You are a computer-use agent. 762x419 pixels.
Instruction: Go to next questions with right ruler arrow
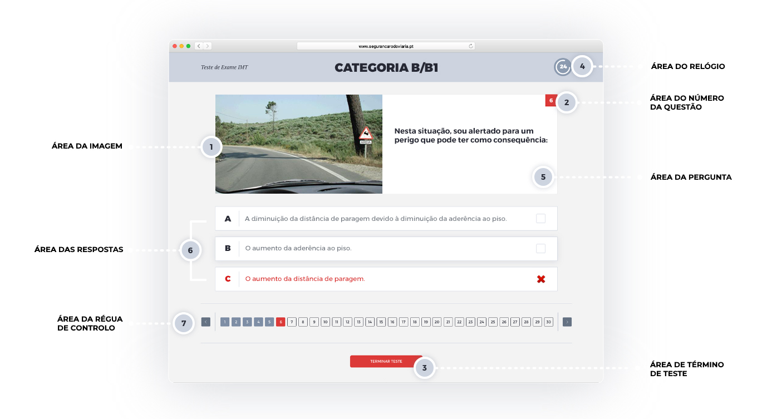pyautogui.click(x=567, y=322)
